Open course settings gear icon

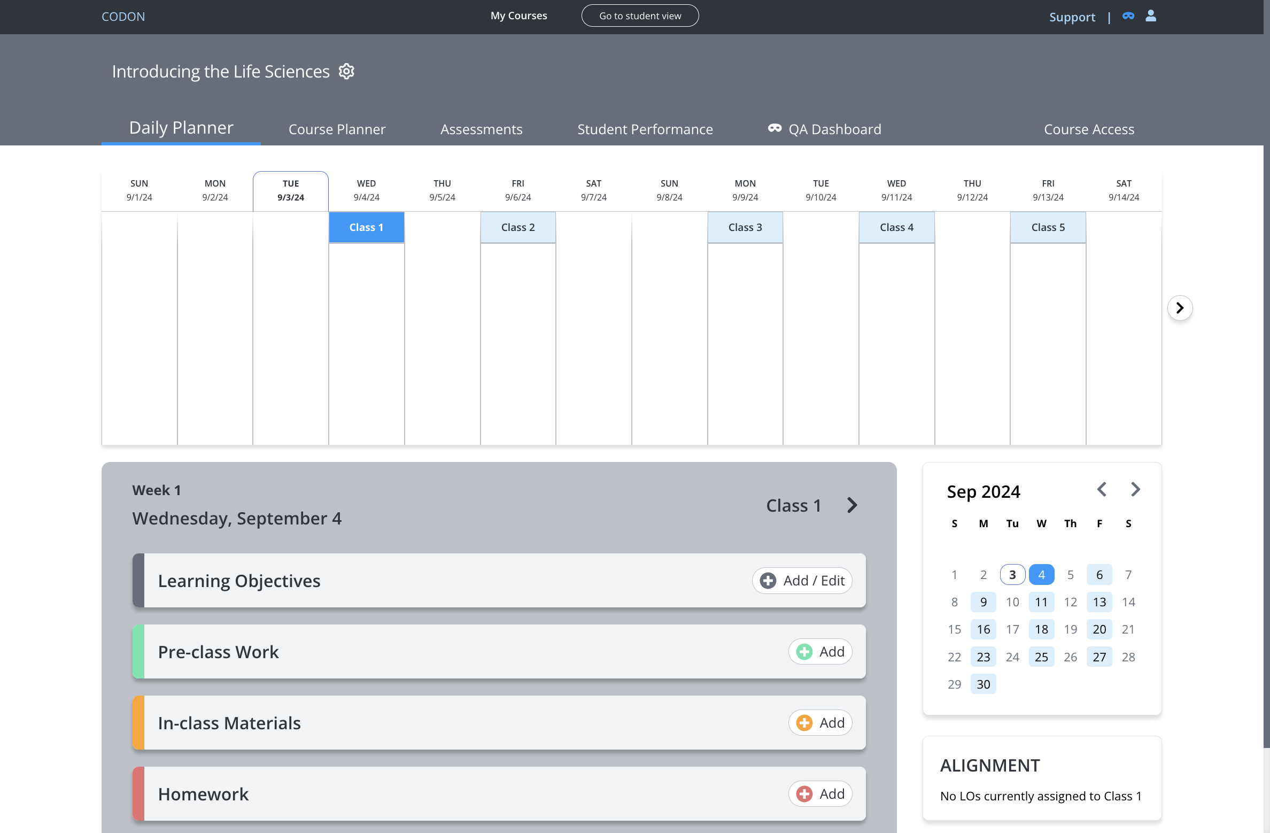(346, 71)
